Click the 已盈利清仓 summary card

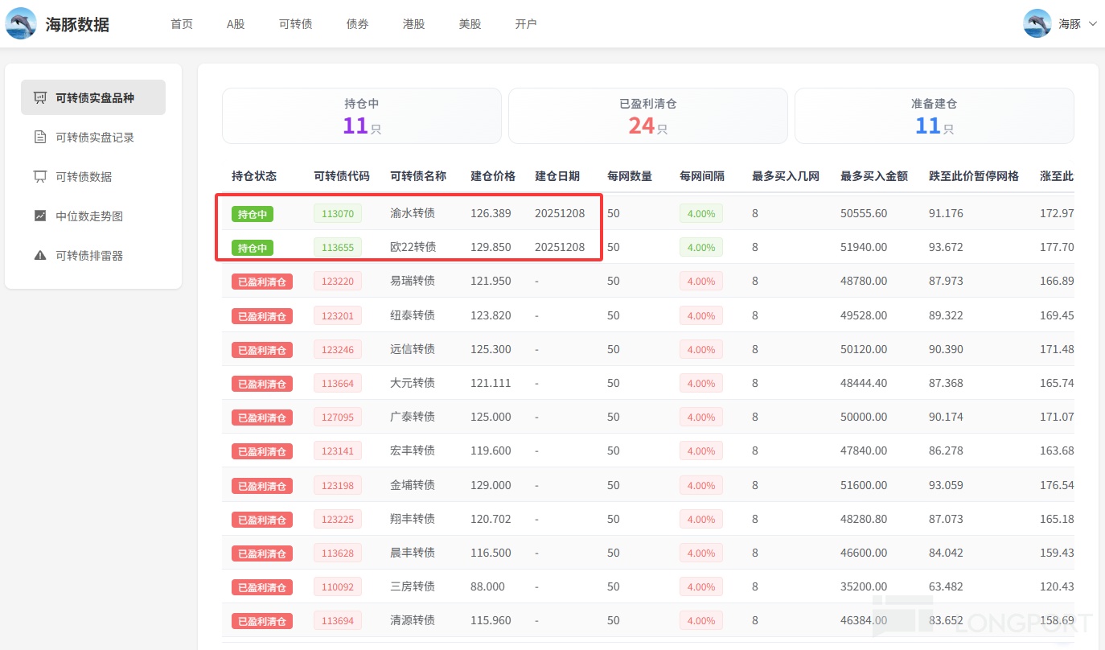647,116
